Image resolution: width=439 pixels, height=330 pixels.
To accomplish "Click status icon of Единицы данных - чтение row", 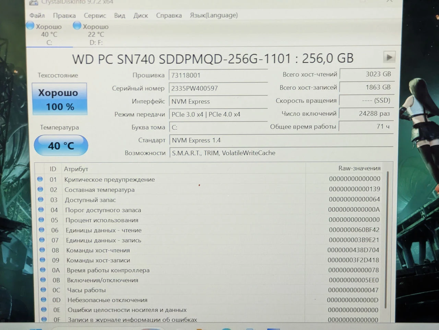I will [41, 230].
